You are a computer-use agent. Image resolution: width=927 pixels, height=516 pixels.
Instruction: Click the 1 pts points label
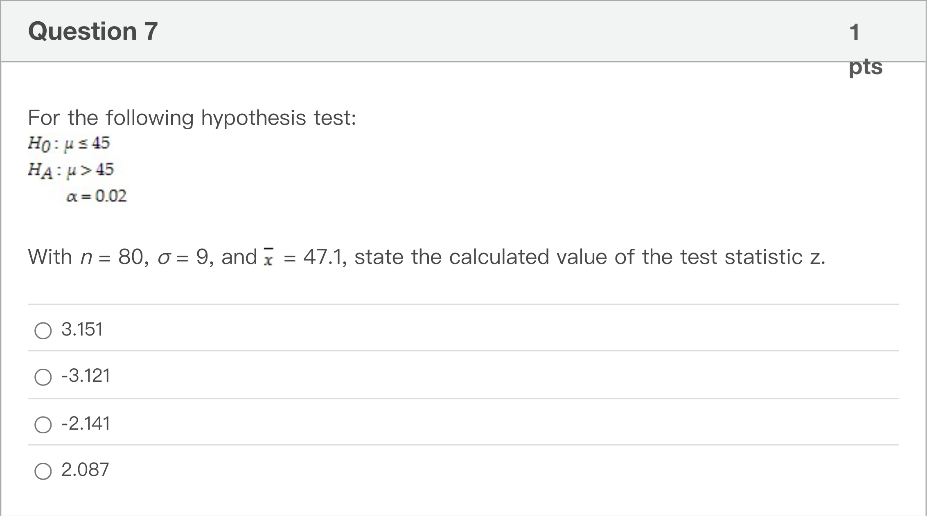865,49
